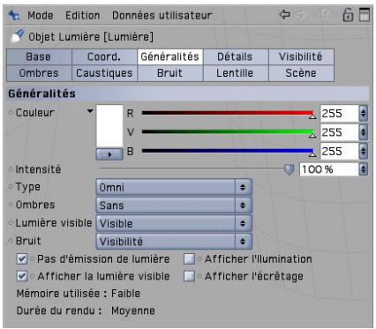
Task: Switch to the Coord. tab
Action: (x=104, y=56)
